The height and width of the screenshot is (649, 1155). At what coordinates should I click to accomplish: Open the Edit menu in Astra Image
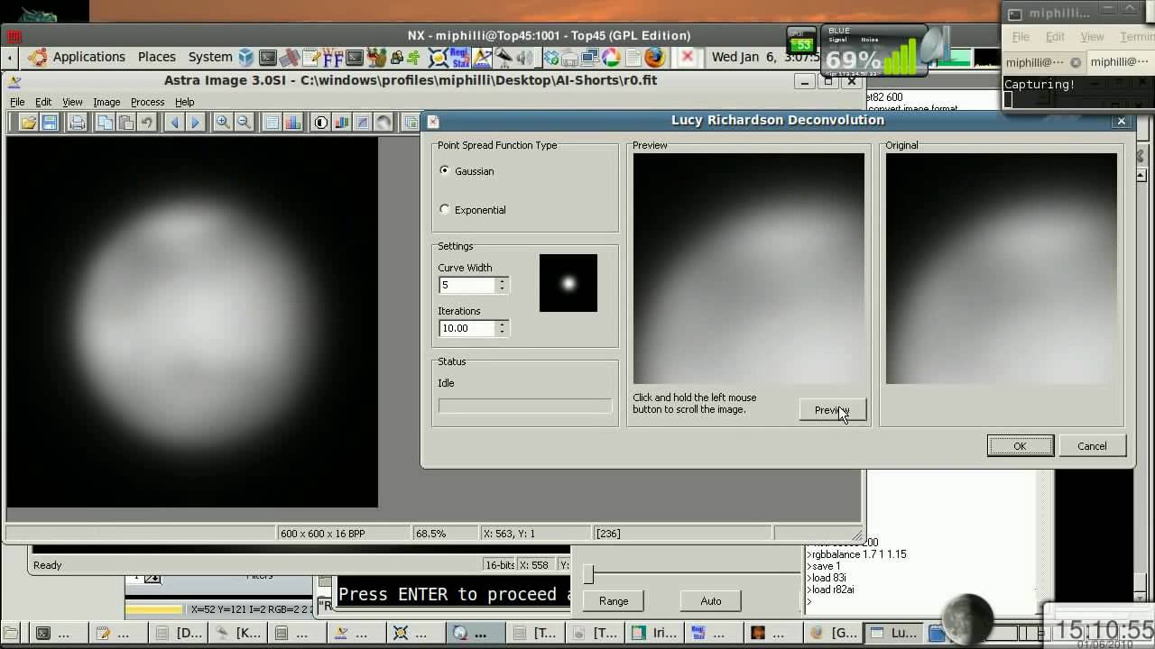(43, 102)
